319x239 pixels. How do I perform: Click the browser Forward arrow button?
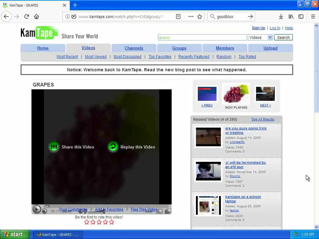(17, 16)
